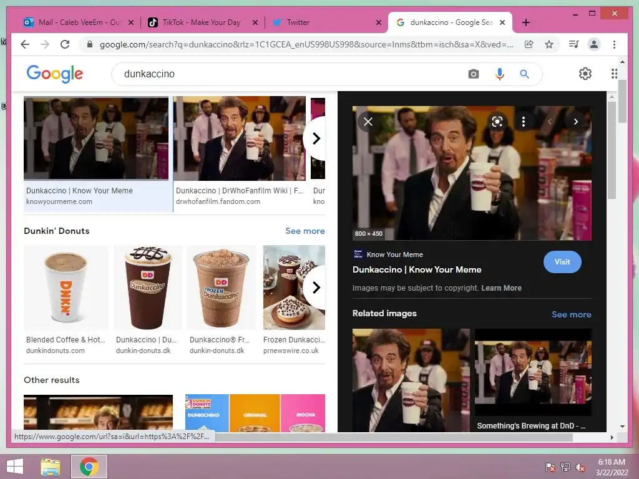Open the Frozen Dunkaccino cup image
This screenshot has height=479, width=639.
[222, 287]
